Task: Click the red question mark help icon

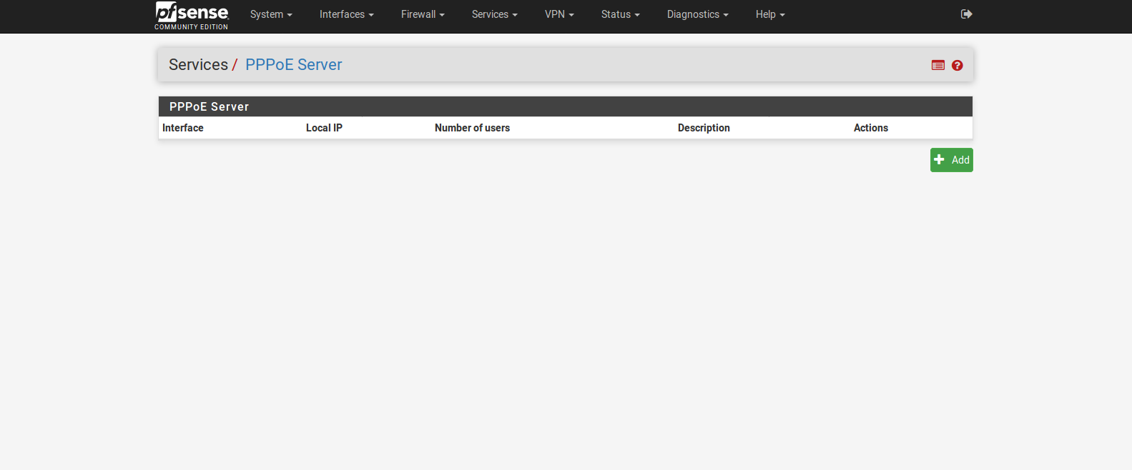Action: 958,65
